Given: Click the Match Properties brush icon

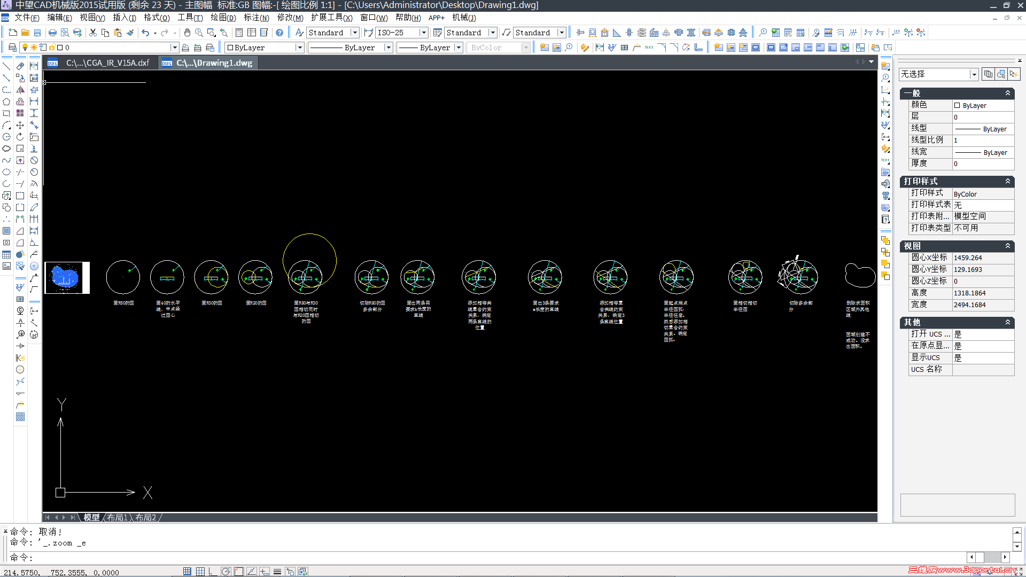Looking at the screenshot, I should pos(130,33).
